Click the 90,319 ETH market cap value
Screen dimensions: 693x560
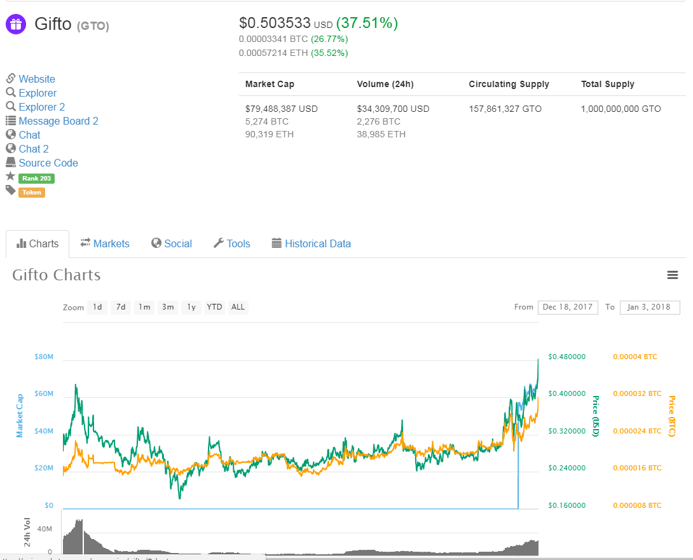(270, 134)
